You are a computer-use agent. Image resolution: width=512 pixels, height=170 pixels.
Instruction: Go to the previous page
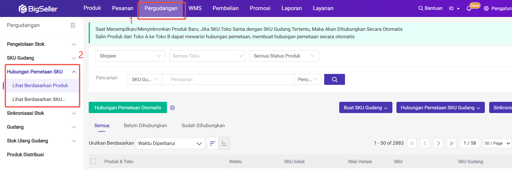pos(425,143)
